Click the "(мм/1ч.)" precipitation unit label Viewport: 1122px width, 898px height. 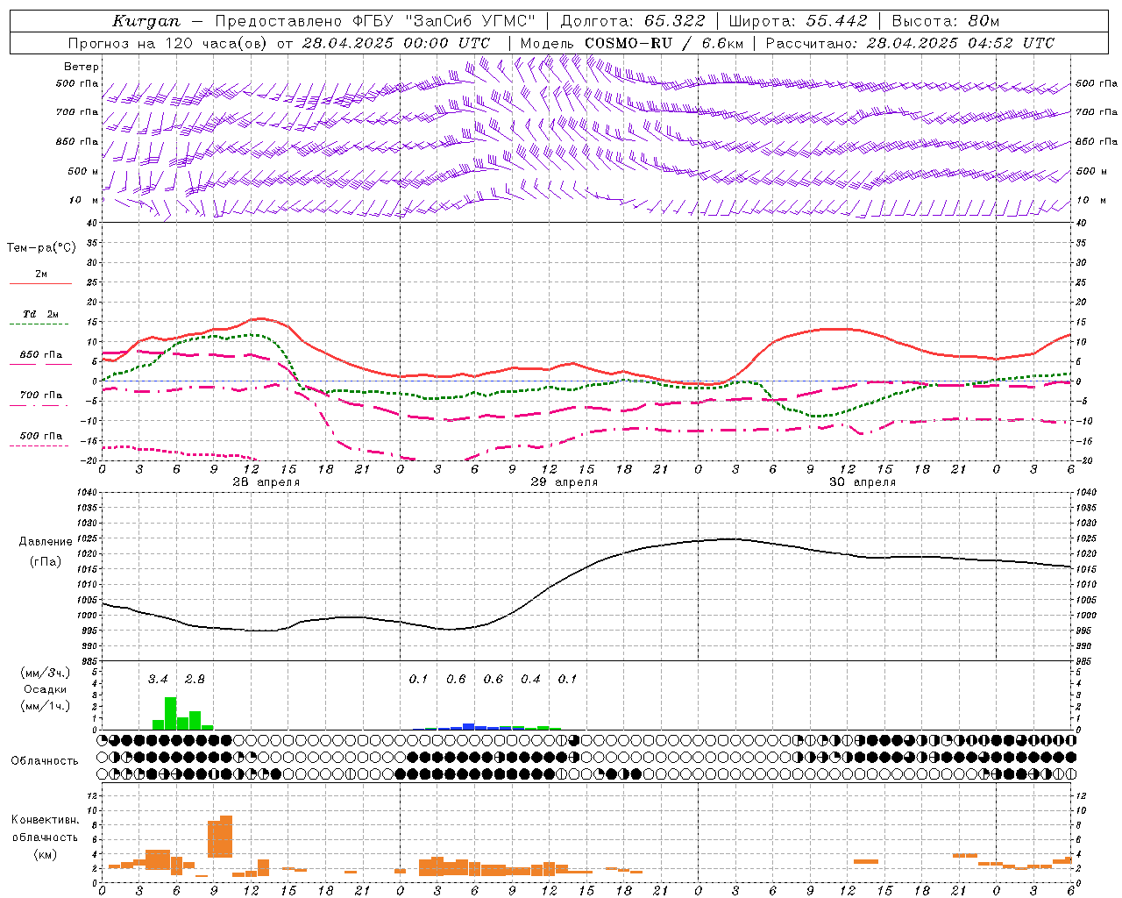point(46,706)
